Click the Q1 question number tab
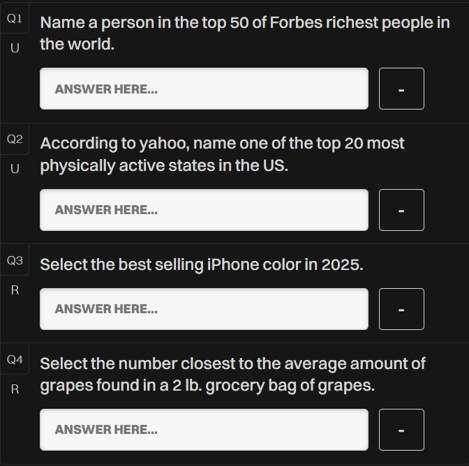The image size is (469, 466). [x=15, y=19]
